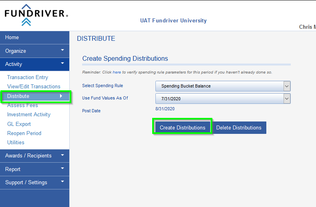Click the Fundriver logo
Viewport: 316px width, 207px height.
[36, 15]
